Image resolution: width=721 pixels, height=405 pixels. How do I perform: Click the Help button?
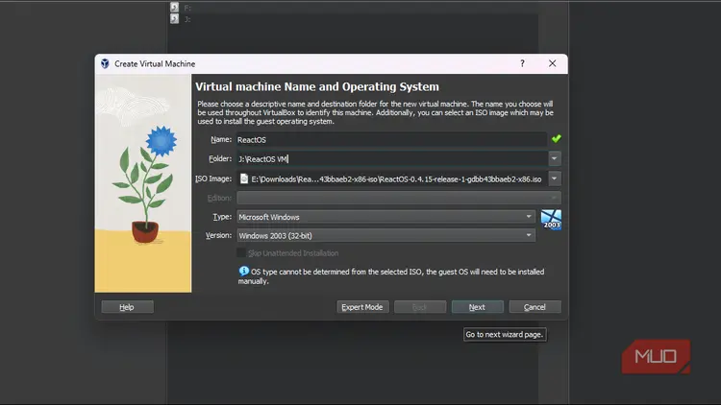(x=127, y=307)
